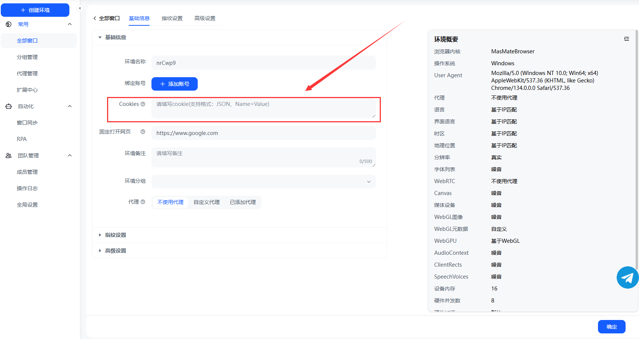Expand the 高级设置 section
Viewport: 639px width, 339px height.
[x=115, y=251]
